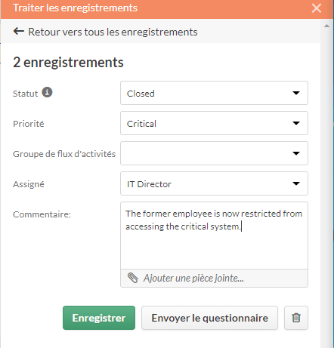
Task: Click the Enregistrer button
Action: tap(99, 318)
